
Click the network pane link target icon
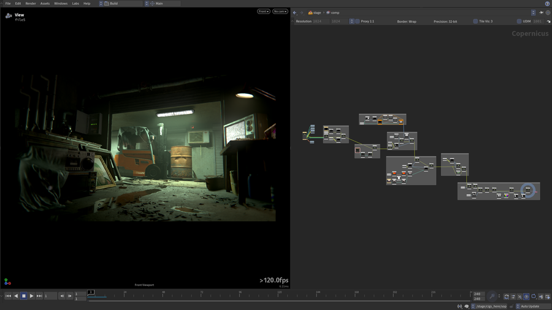click(548, 13)
